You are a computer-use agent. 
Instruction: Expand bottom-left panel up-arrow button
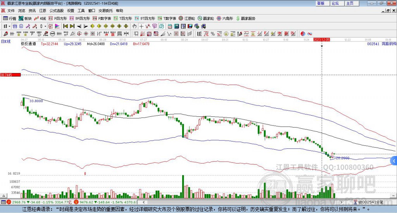point(3,196)
